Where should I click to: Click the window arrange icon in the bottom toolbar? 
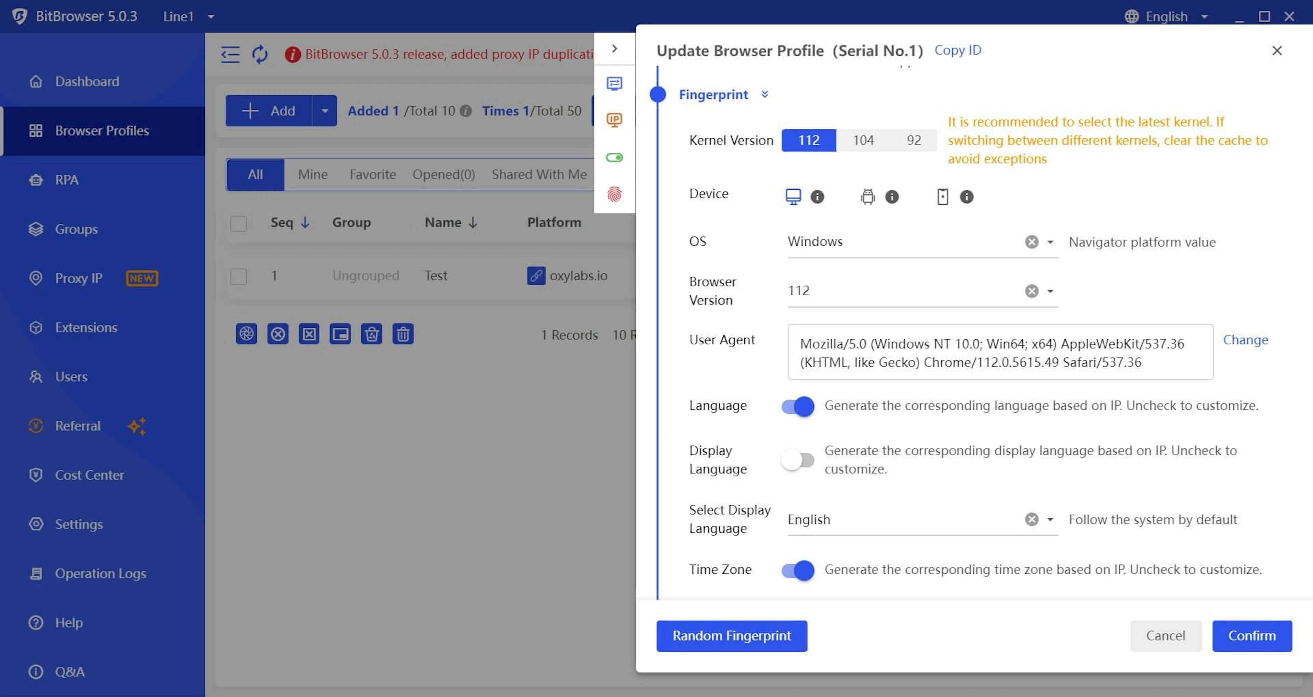(340, 334)
